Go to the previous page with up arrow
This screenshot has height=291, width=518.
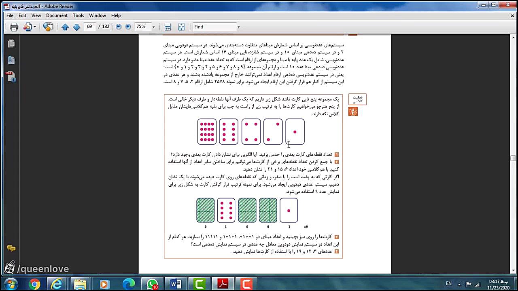point(65,27)
